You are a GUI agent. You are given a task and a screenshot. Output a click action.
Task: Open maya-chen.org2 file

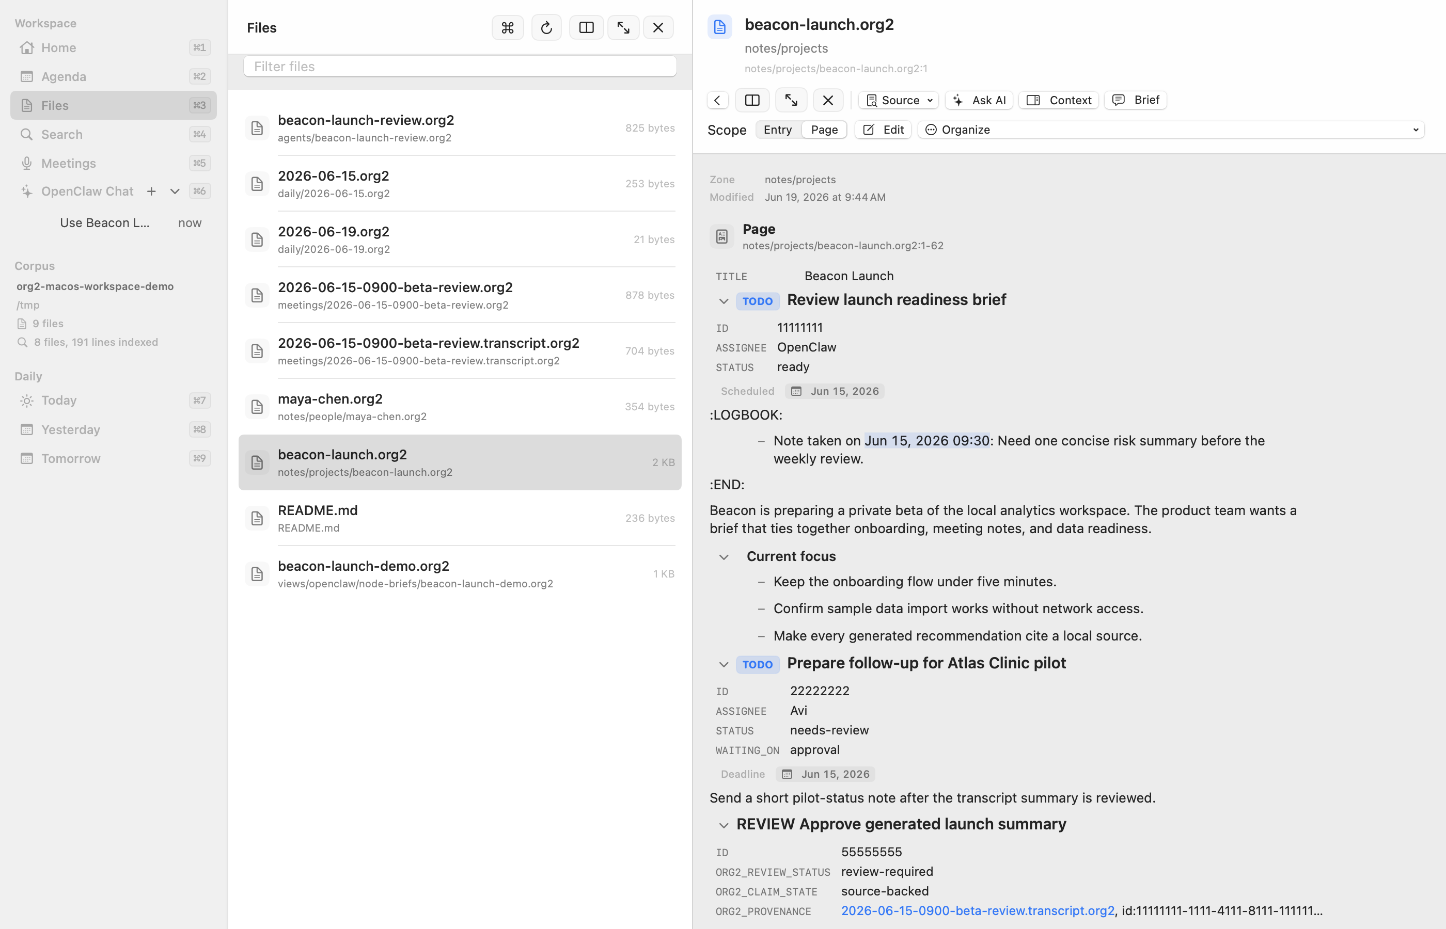pos(460,407)
